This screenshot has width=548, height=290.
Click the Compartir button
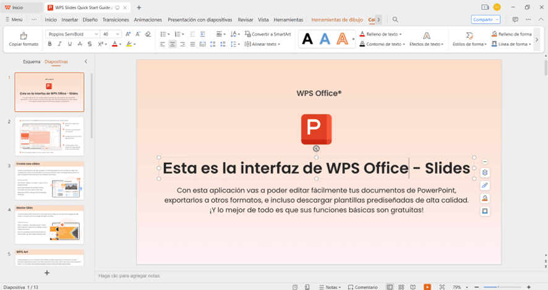pyautogui.click(x=486, y=20)
